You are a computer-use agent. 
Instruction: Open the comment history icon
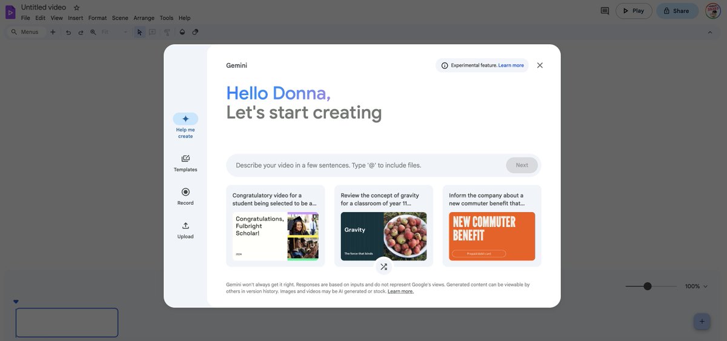coord(605,11)
